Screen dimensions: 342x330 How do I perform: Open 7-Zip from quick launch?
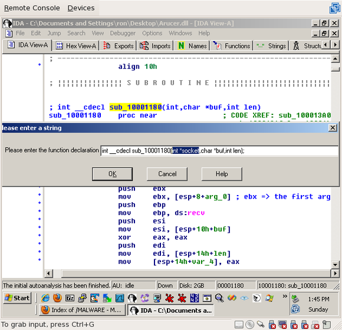click(x=70, y=298)
